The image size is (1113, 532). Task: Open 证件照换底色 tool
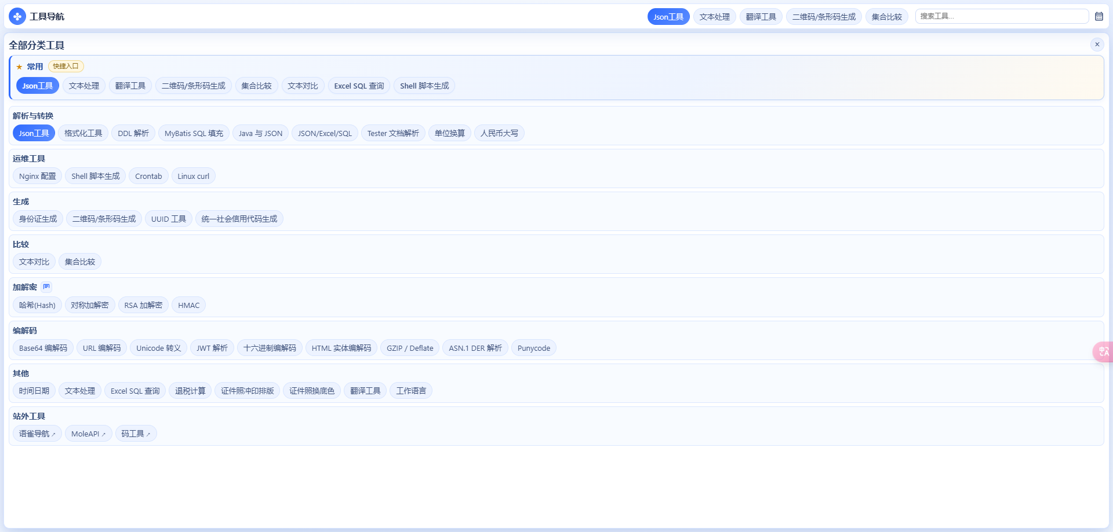coord(312,391)
